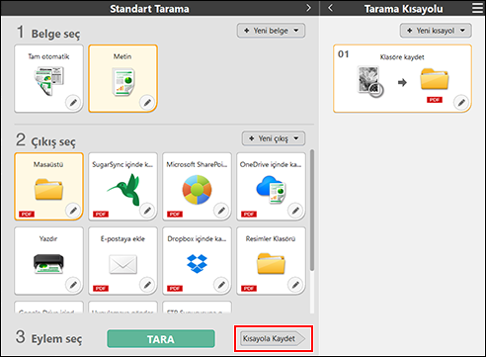
Task: Click Kısayola Kaydet button
Action: [273, 338]
